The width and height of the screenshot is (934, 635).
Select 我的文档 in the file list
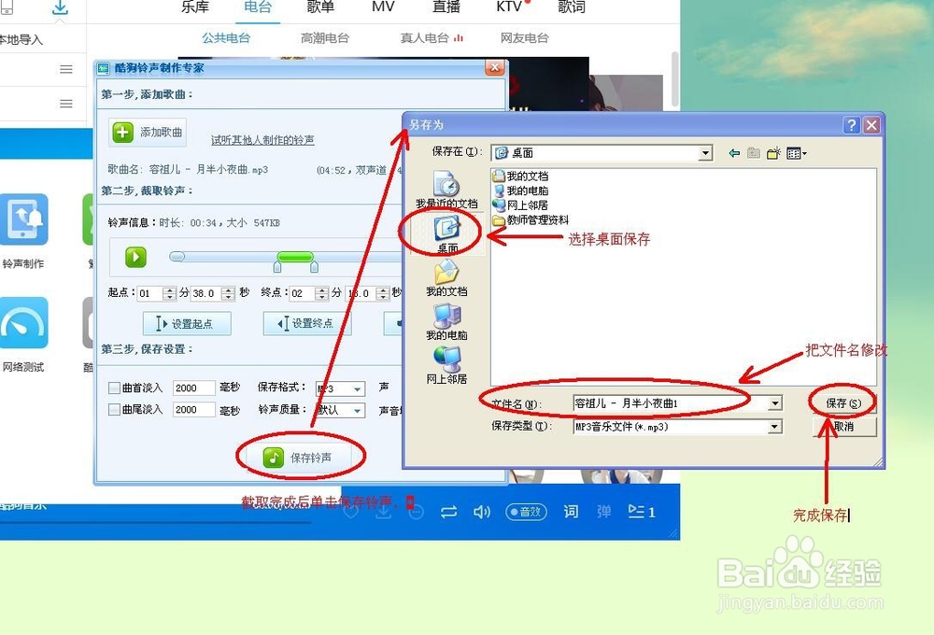[x=520, y=176]
